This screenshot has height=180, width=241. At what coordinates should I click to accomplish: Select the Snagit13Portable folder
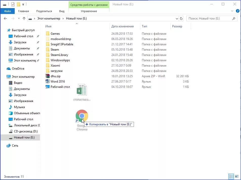click(62, 44)
